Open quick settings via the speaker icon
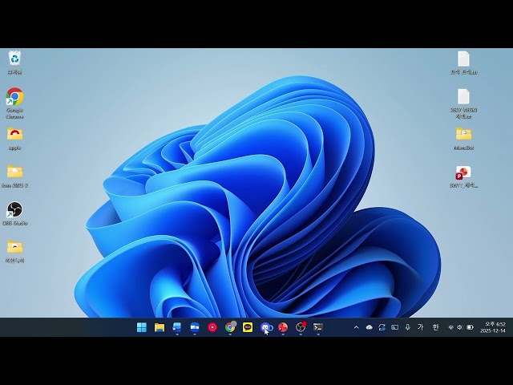513x385 pixels. (x=459, y=327)
